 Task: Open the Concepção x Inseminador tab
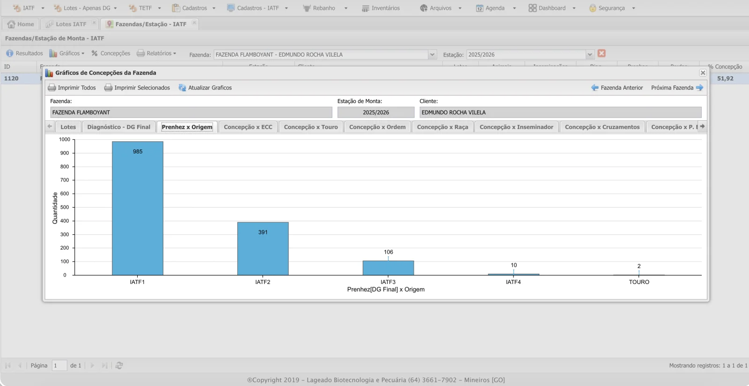516,127
